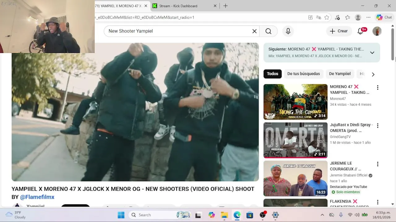Open OBS Studio from taskbar
Viewport: 396px width, 222px height.
coord(263,215)
